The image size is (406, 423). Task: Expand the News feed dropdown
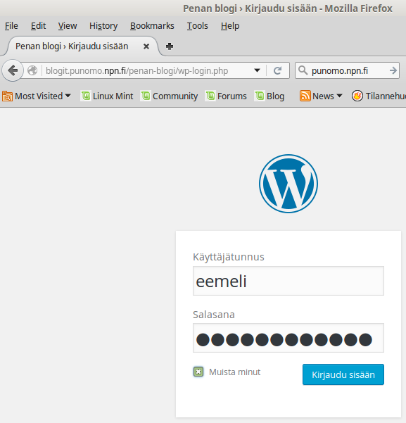(321, 96)
